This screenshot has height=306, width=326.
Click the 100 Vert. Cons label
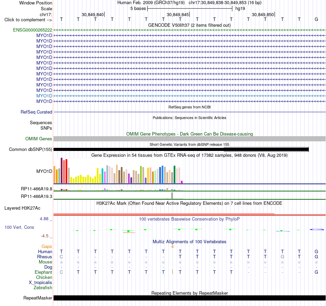19,227
